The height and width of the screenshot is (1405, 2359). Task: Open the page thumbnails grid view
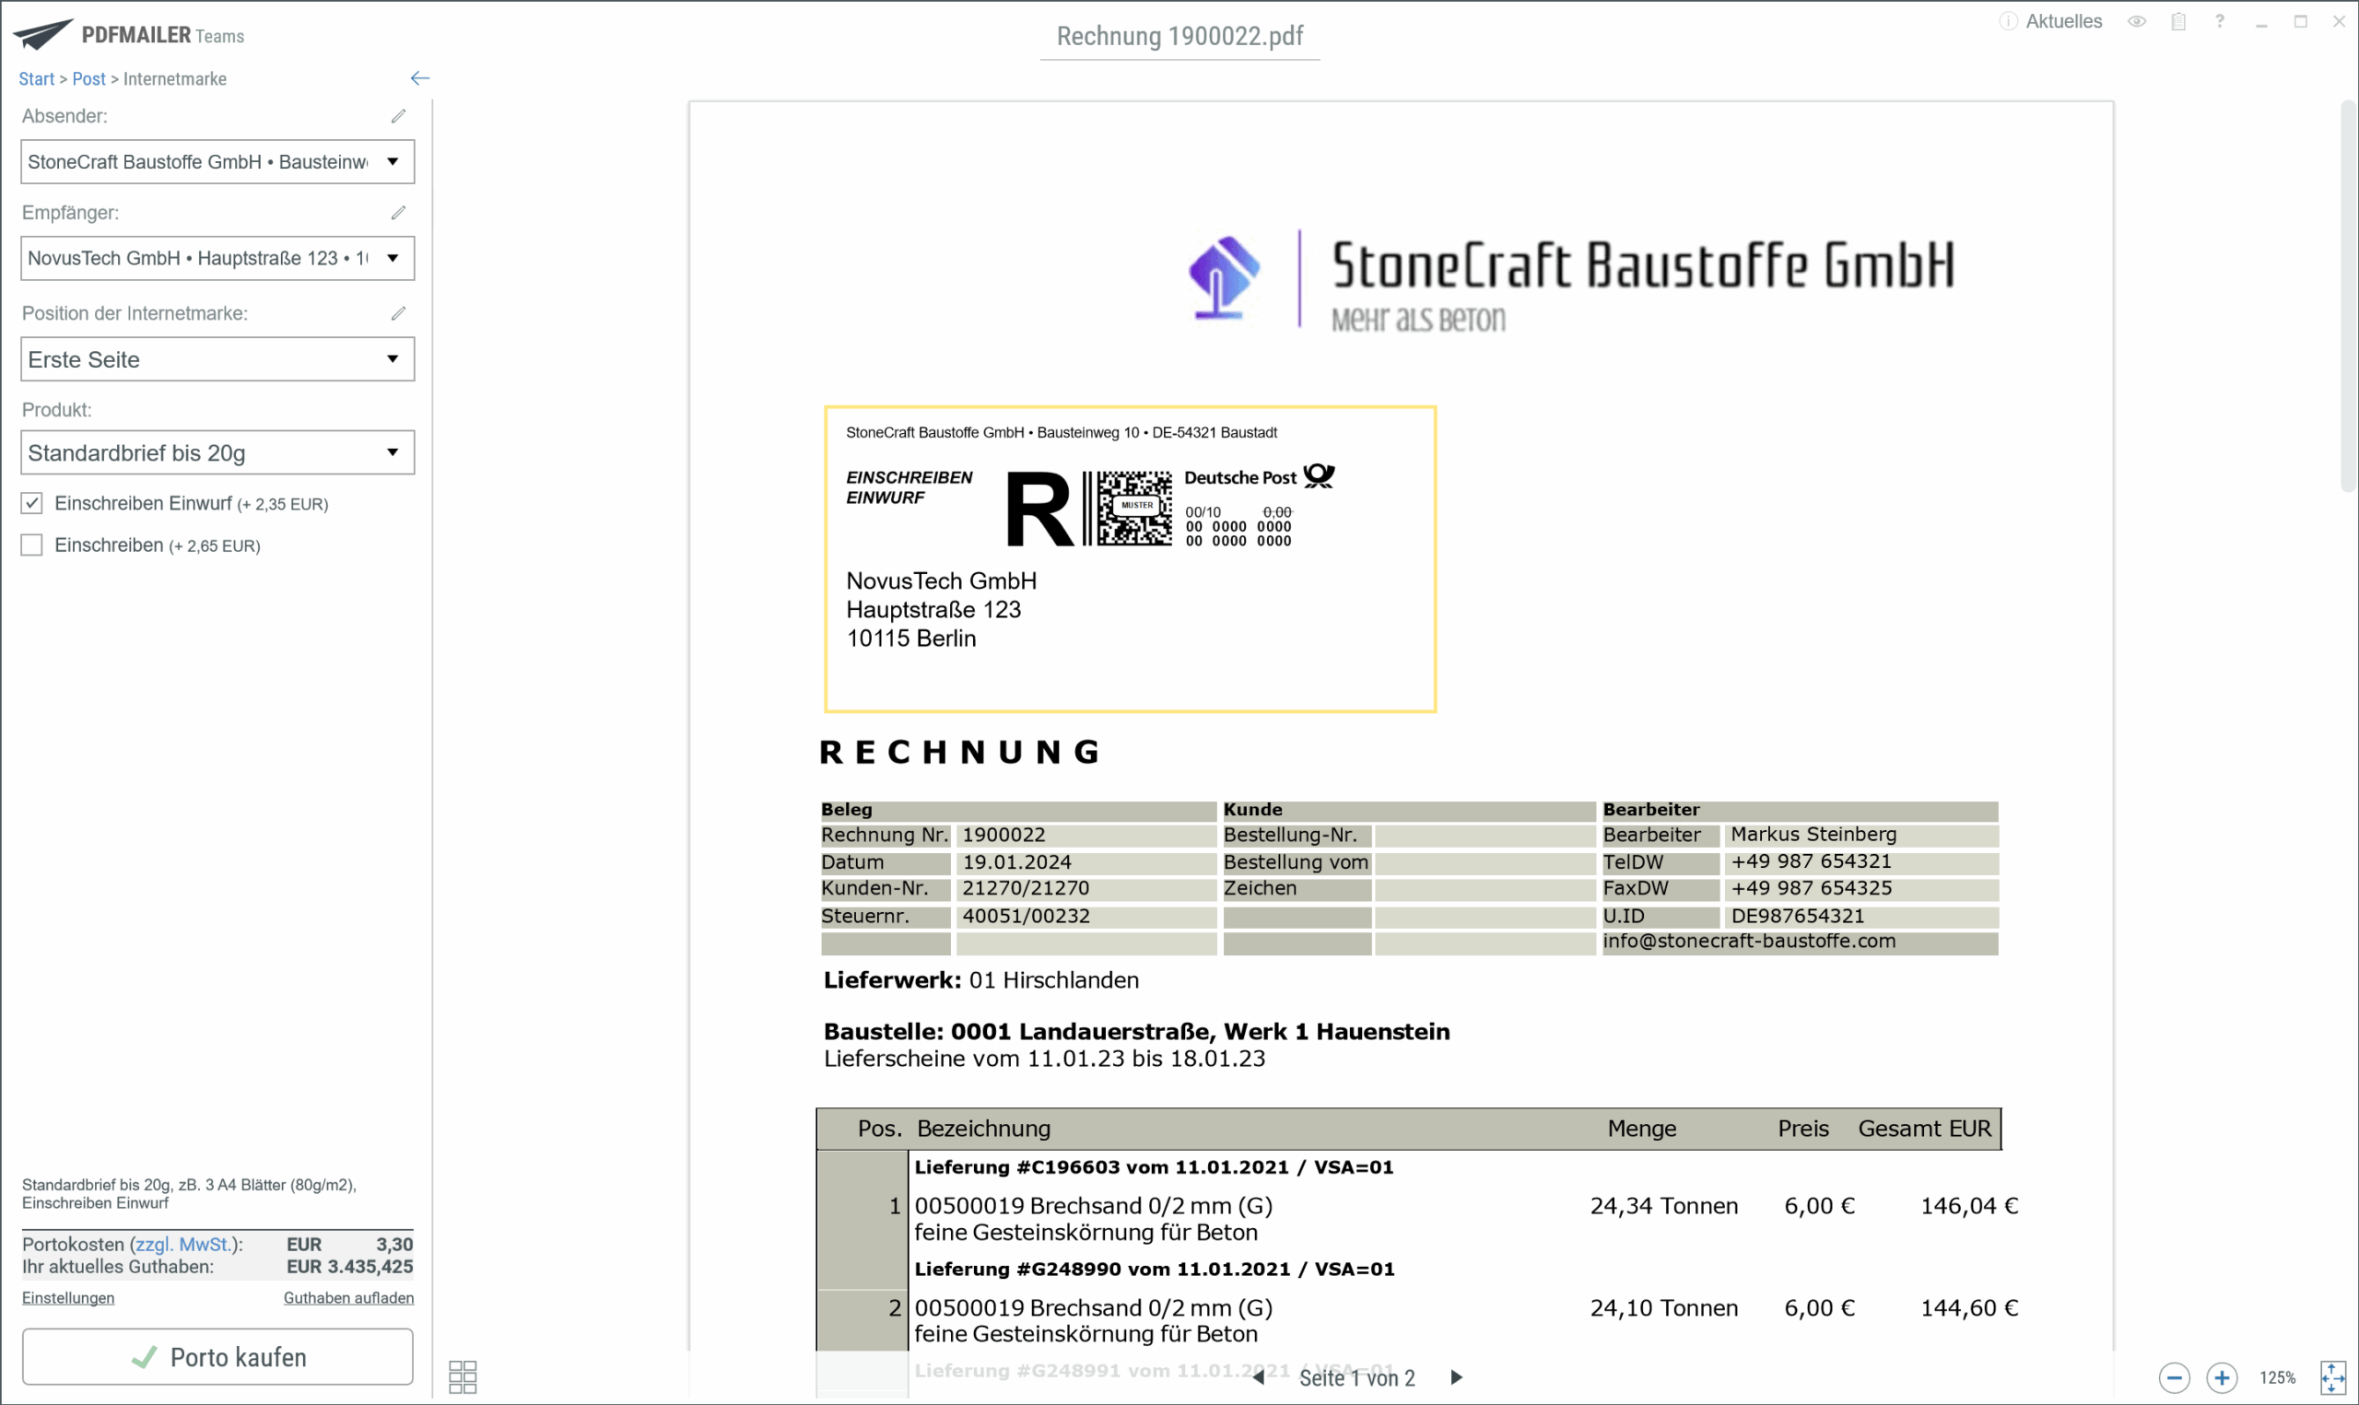coord(462,1376)
